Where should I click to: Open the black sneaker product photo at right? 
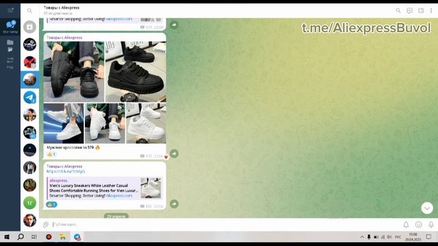coord(136,72)
